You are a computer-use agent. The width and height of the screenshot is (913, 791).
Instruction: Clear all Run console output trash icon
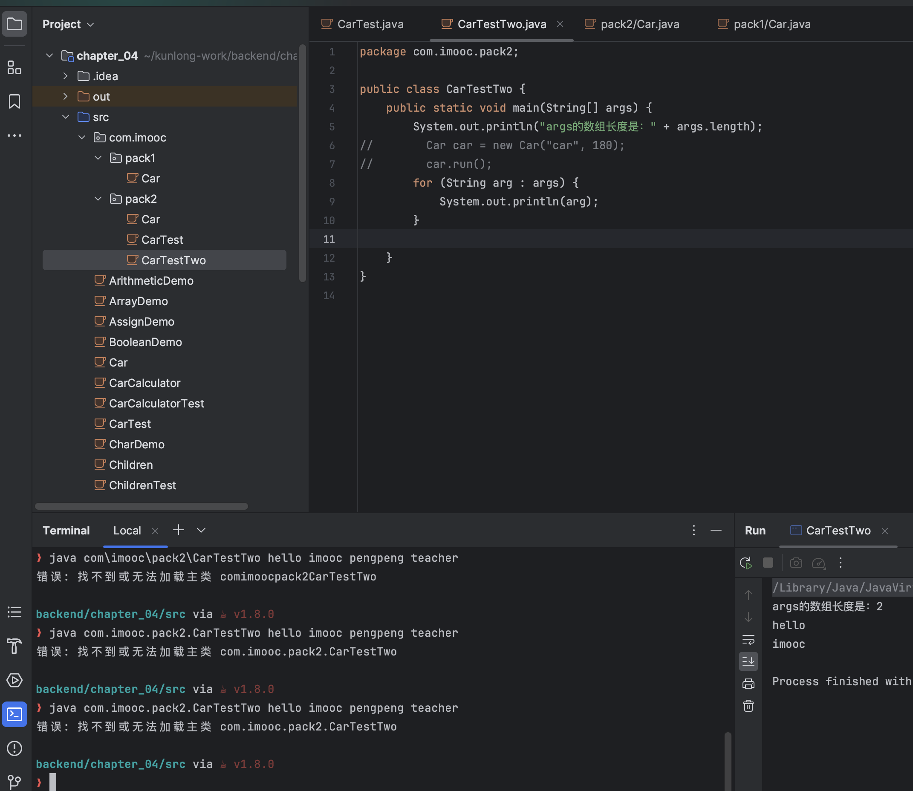pos(748,706)
